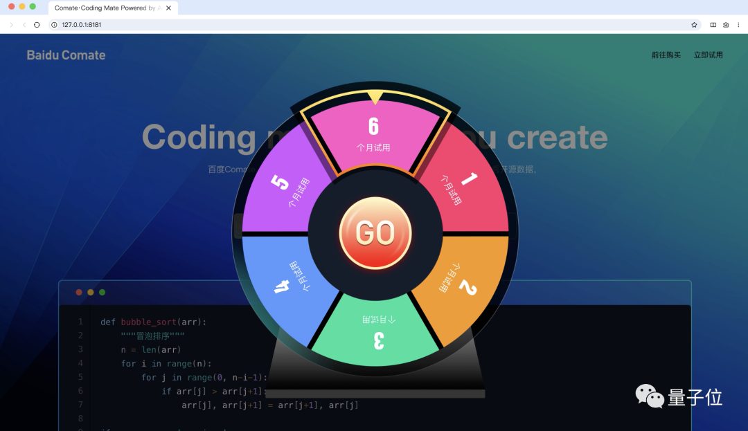
Task: Open the 立即试用 navigation link
Action: coord(708,55)
